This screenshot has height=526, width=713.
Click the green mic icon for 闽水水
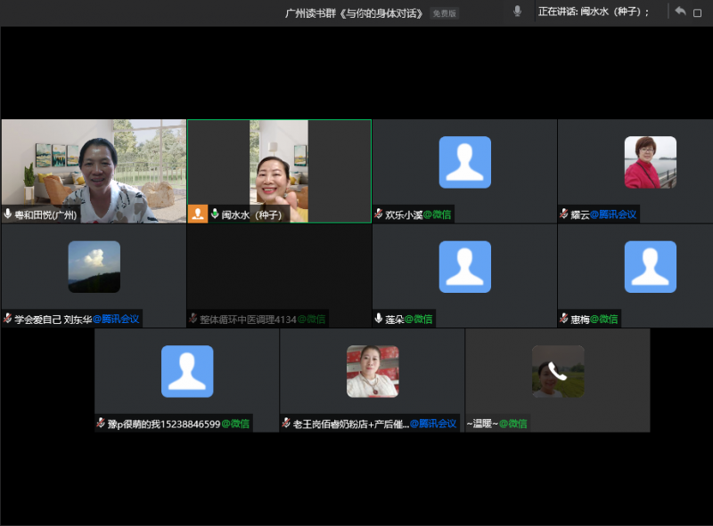point(215,214)
